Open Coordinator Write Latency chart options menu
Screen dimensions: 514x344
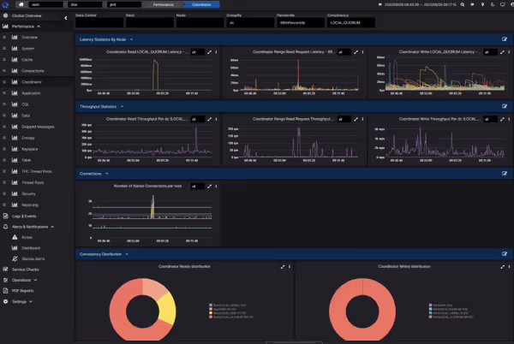pos(510,52)
